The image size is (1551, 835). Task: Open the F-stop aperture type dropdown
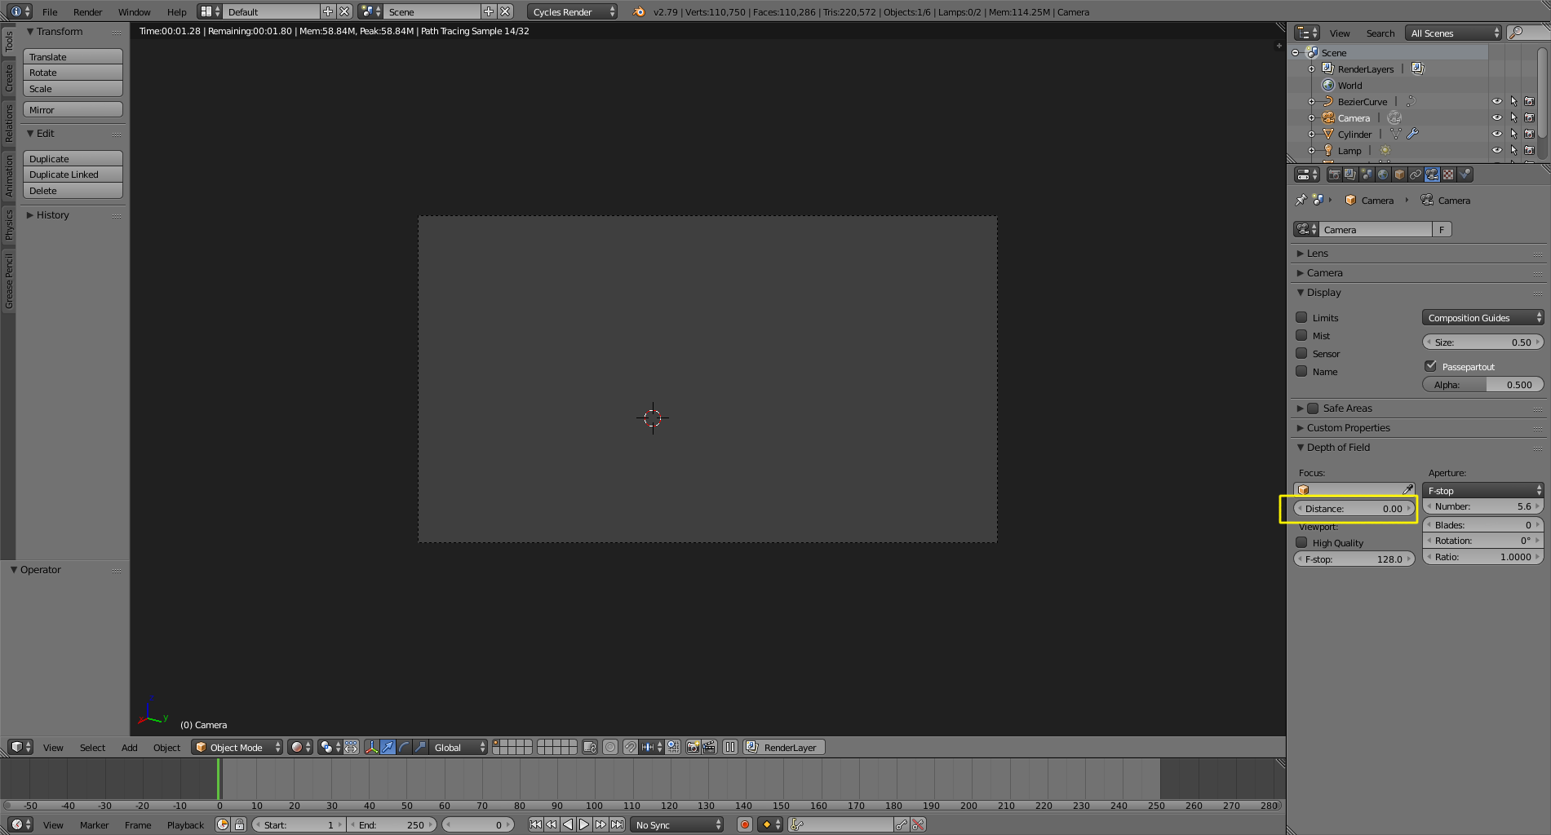tap(1482, 490)
